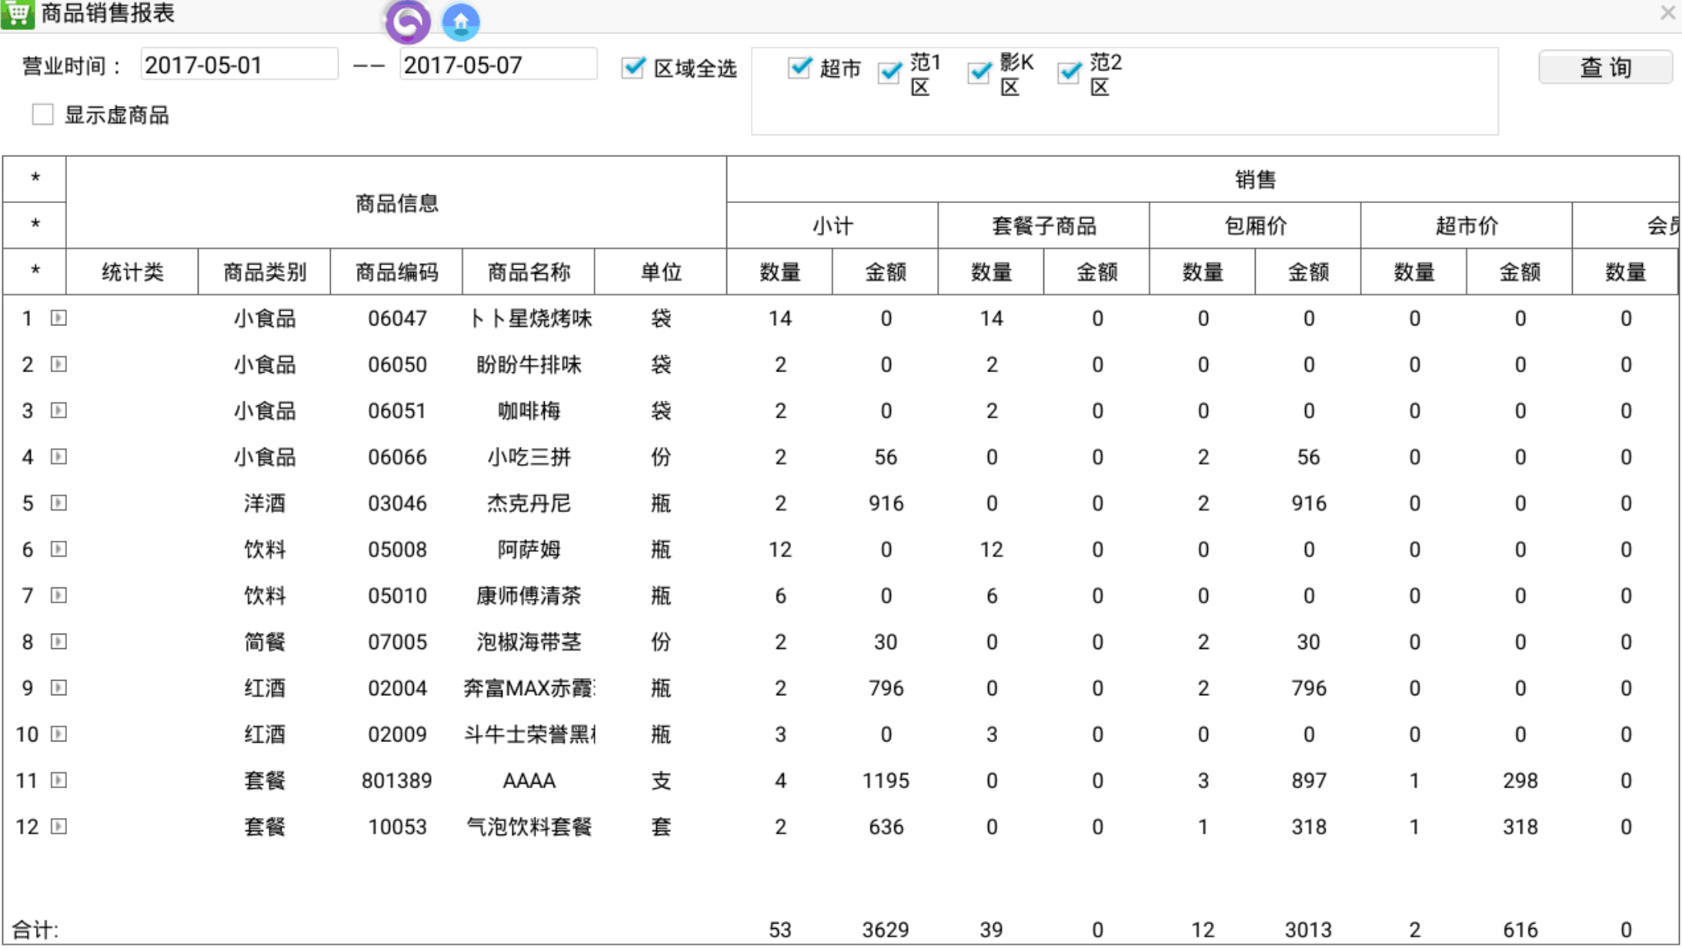Click 数量 header under 小计
Screen dimensions: 1682x949
click(x=780, y=271)
